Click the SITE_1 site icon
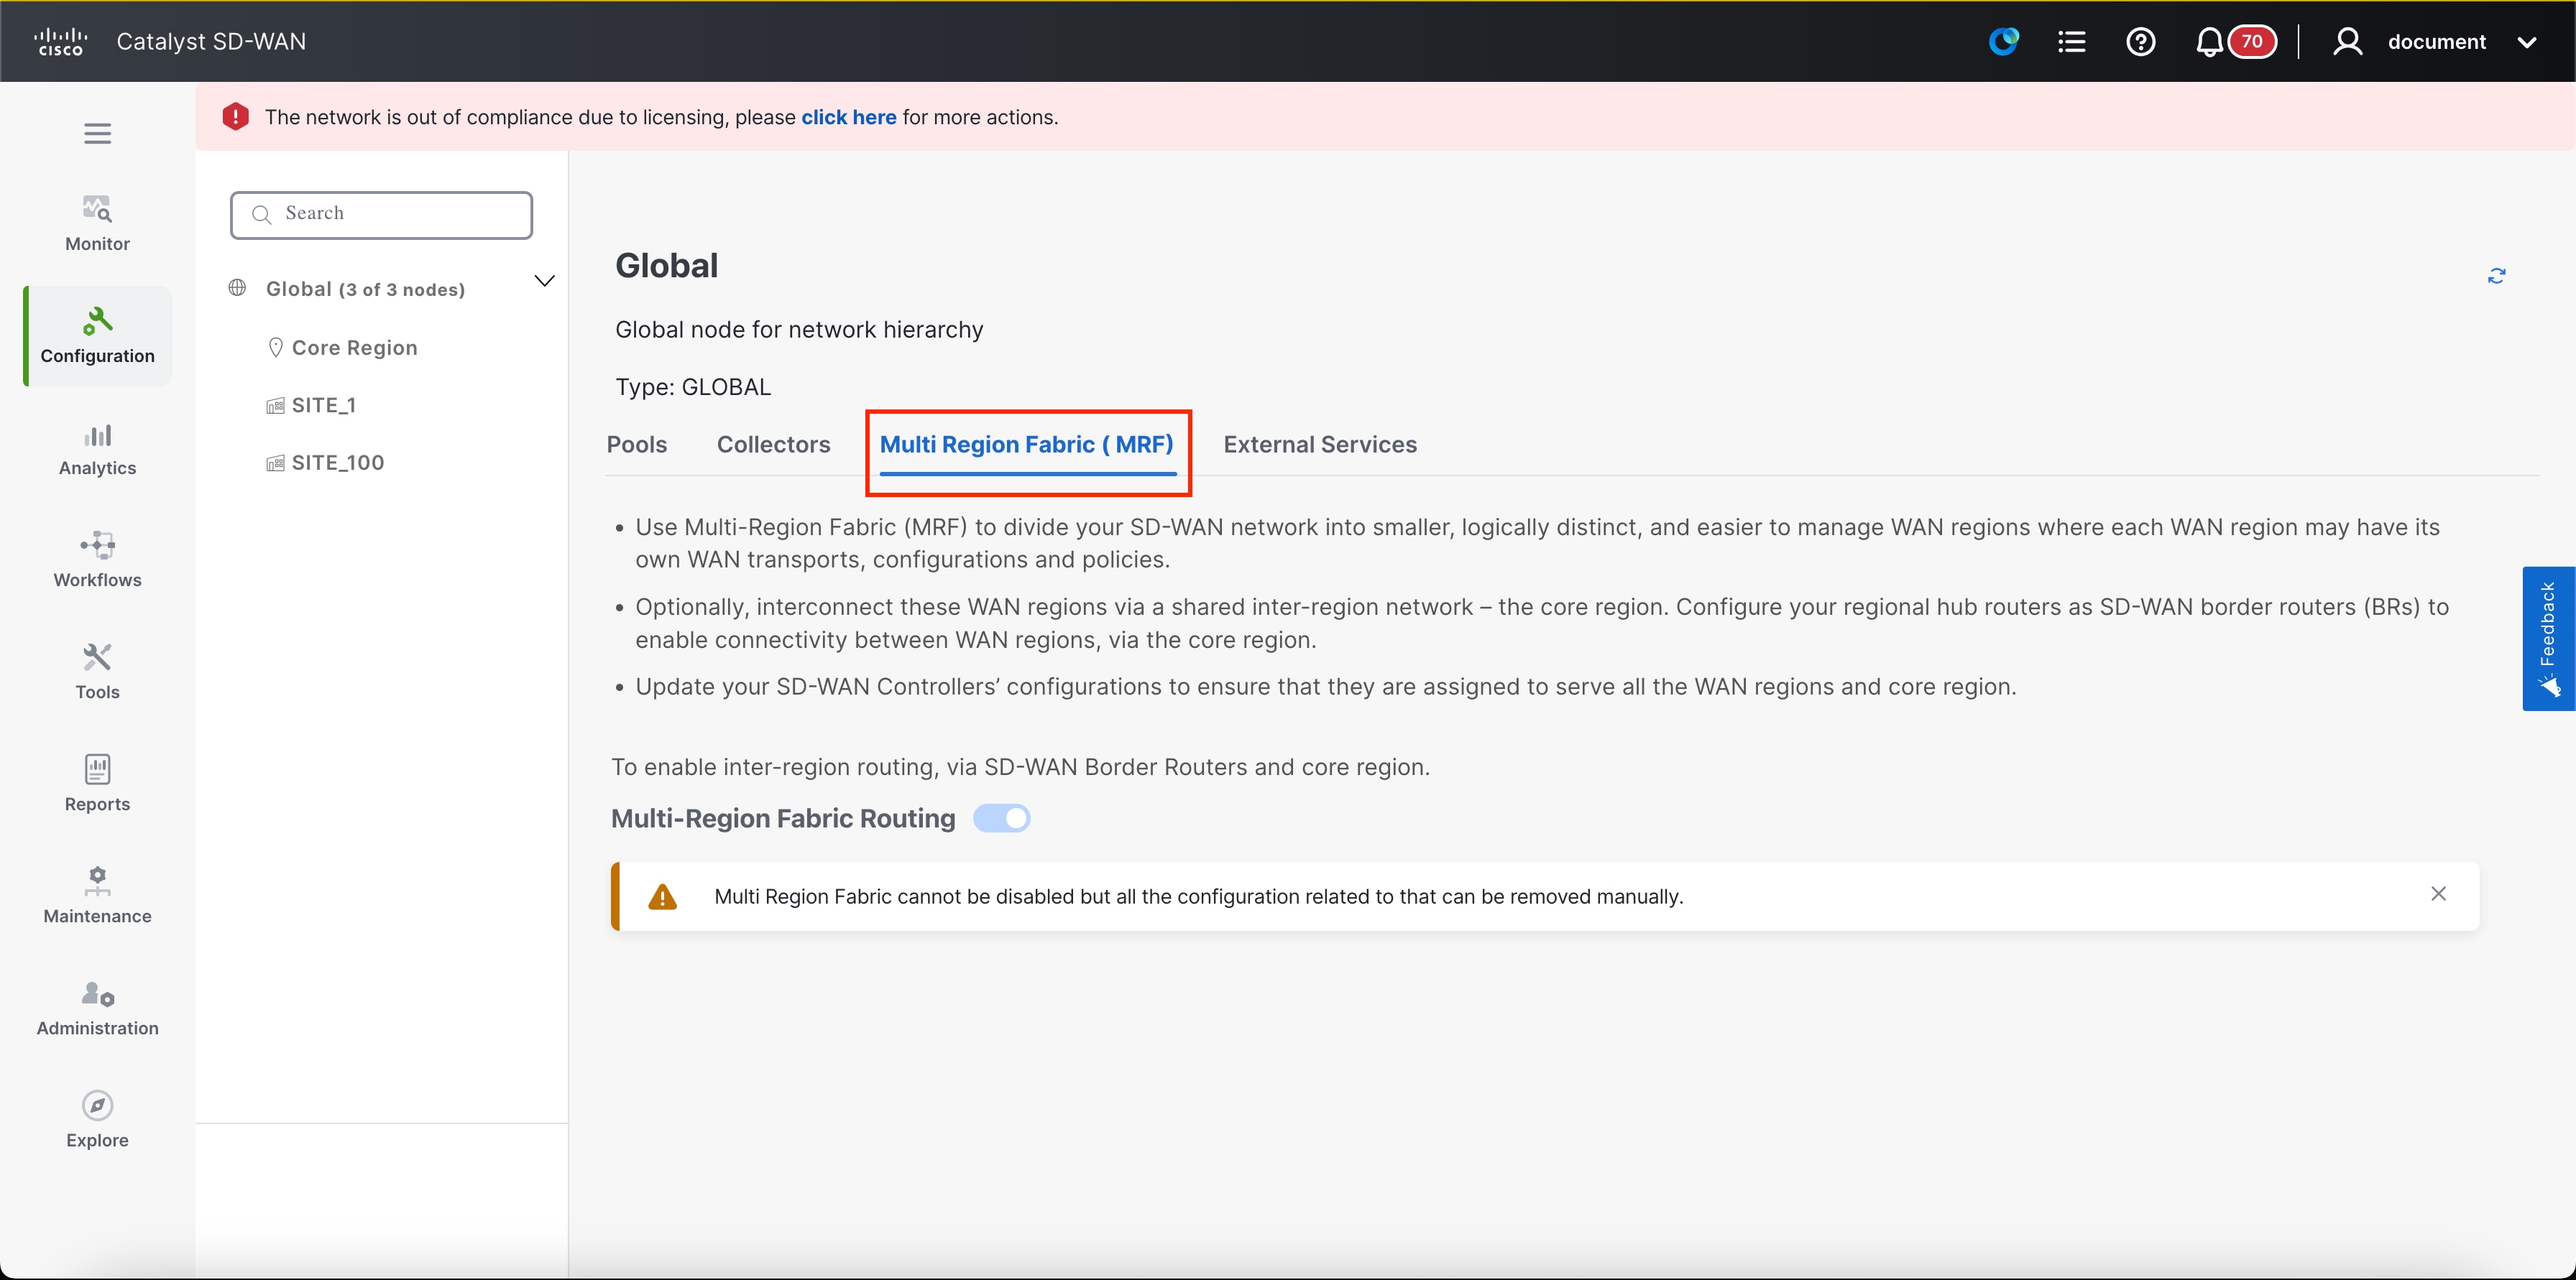The width and height of the screenshot is (2576, 1280). pyautogui.click(x=275, y=404)
